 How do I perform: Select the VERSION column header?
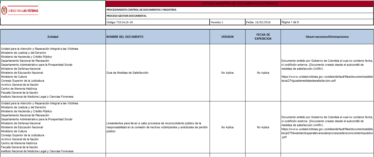[x=227, y=37]
